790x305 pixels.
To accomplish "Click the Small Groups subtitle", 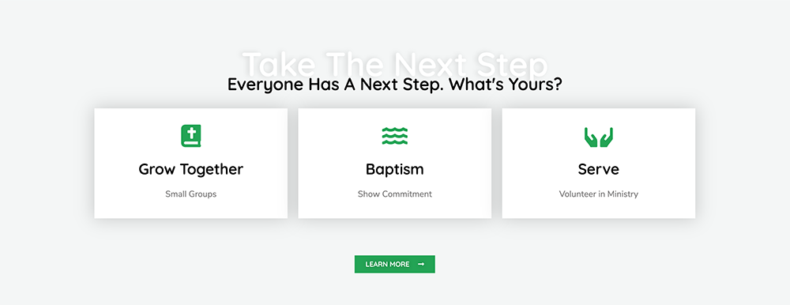I will 191,194.
